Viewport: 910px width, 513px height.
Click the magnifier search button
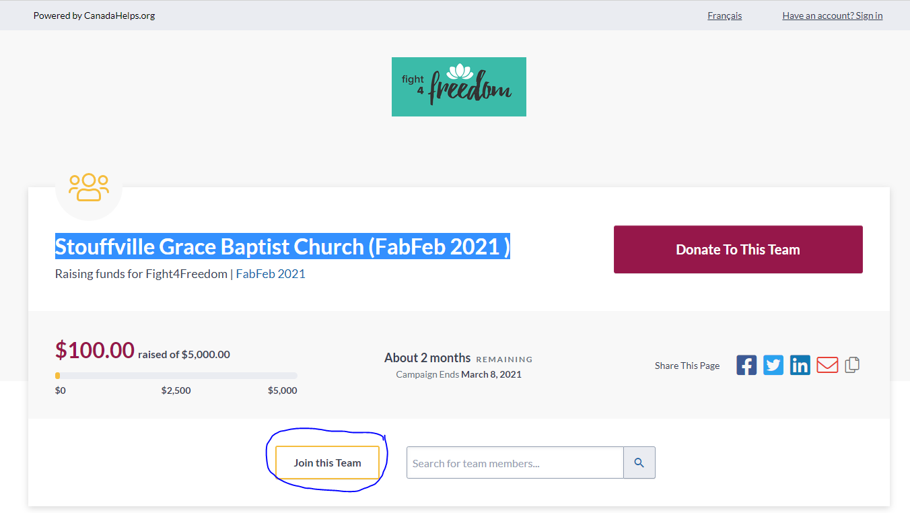639,463
